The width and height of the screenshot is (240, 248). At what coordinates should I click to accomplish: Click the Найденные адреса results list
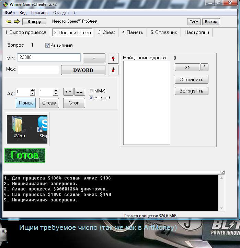coord(146,103)
